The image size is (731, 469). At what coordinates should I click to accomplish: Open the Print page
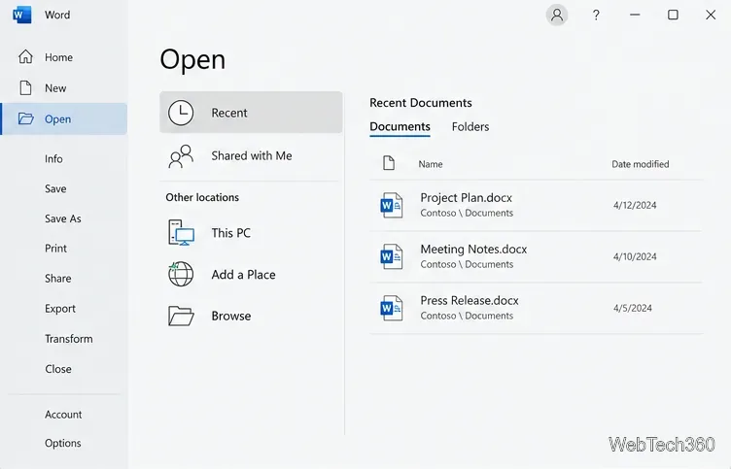click(x=56, y=249)
